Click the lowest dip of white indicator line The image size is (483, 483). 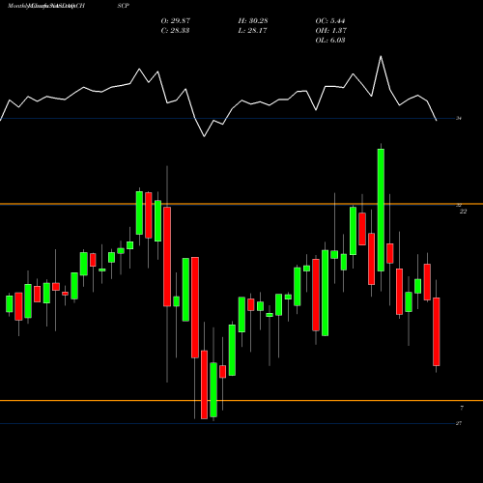tap(204, 136)
